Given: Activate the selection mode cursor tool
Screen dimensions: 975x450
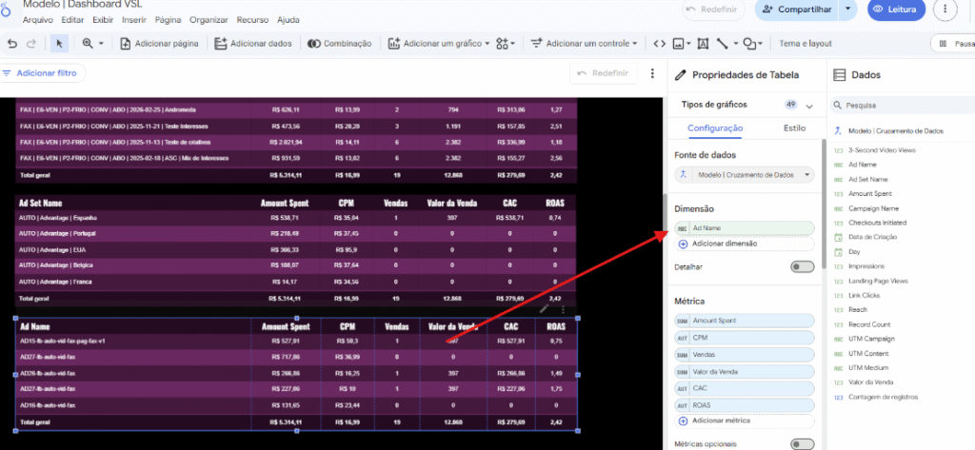Looking at the screenshot, I should click(x=59, y=43).
